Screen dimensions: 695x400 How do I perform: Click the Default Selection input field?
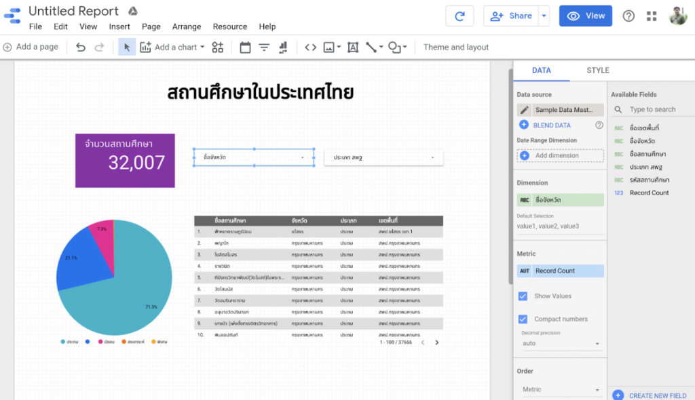coord(560,226)
